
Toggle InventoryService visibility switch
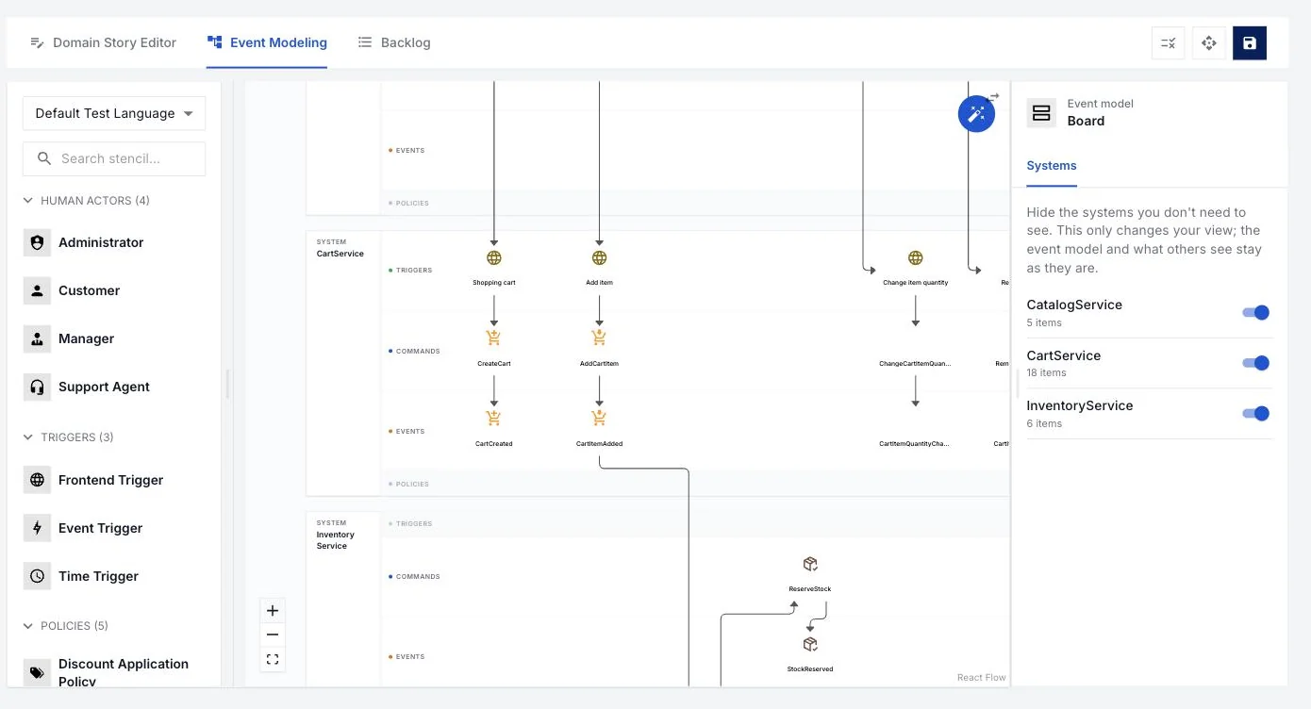coord(1255,413)
